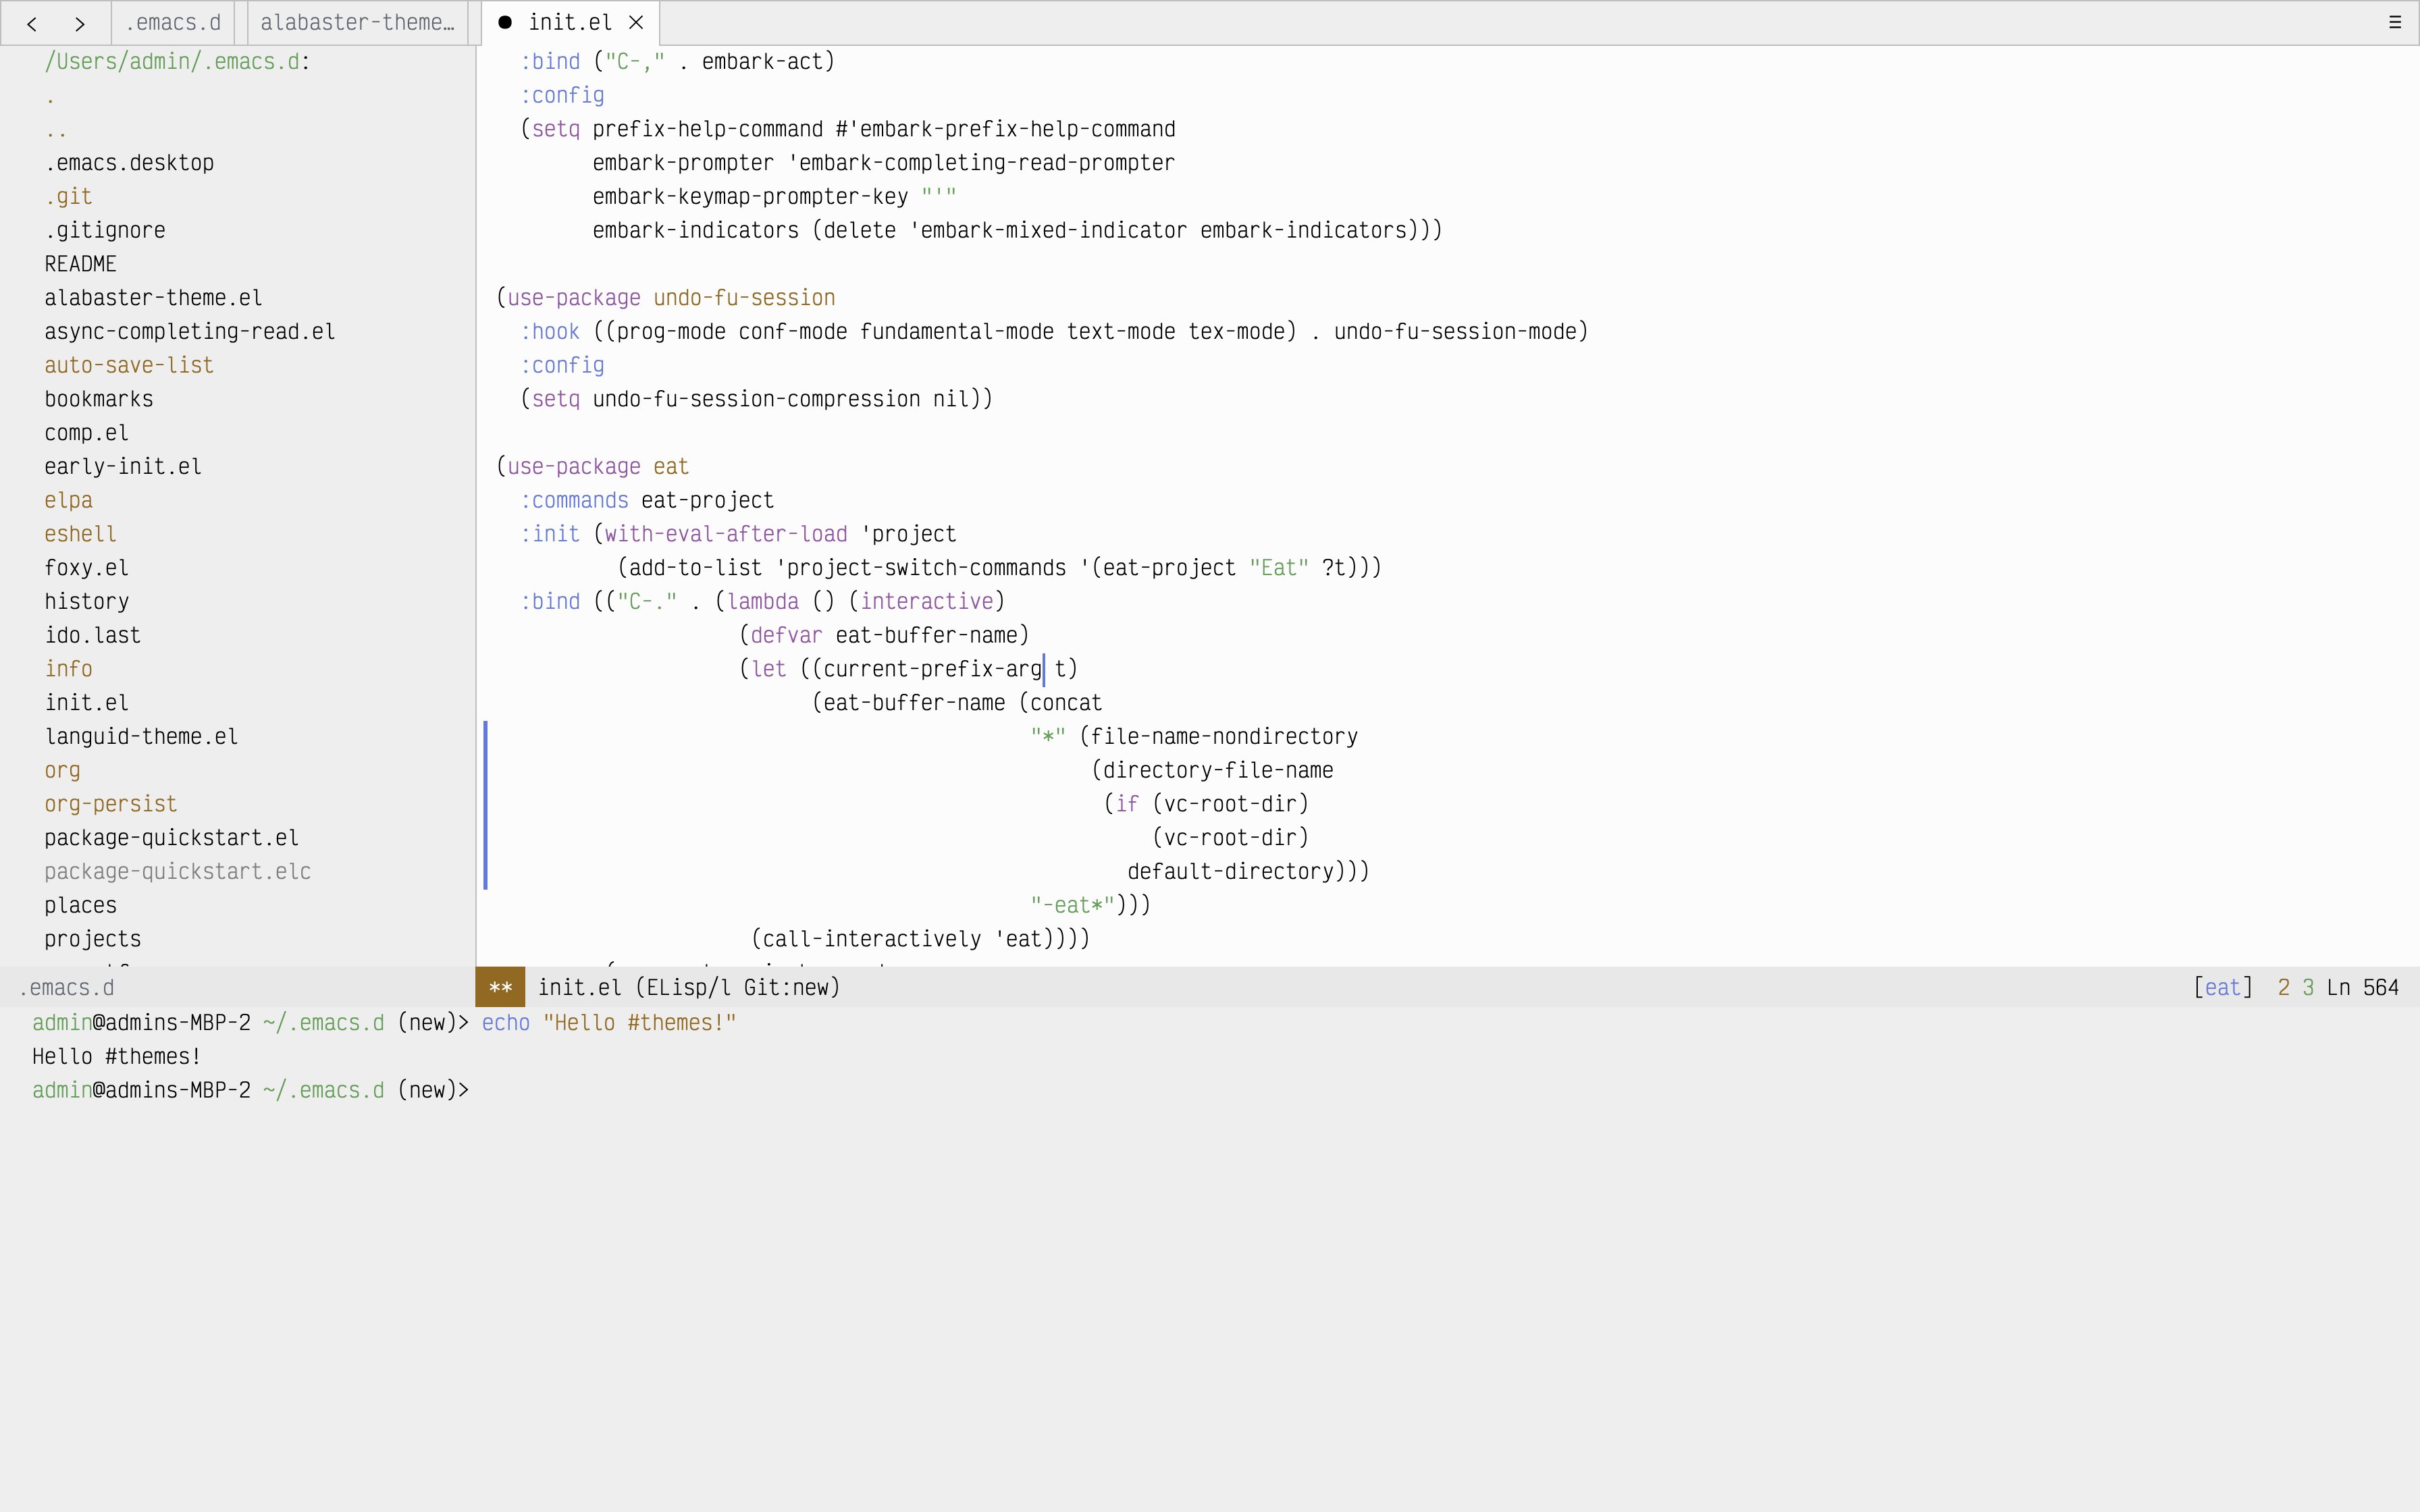Image resolution: width=2420 pixels, height=1512 pixels.
Task: Open the .git directory entry
Action: click(x=68, y=197)
